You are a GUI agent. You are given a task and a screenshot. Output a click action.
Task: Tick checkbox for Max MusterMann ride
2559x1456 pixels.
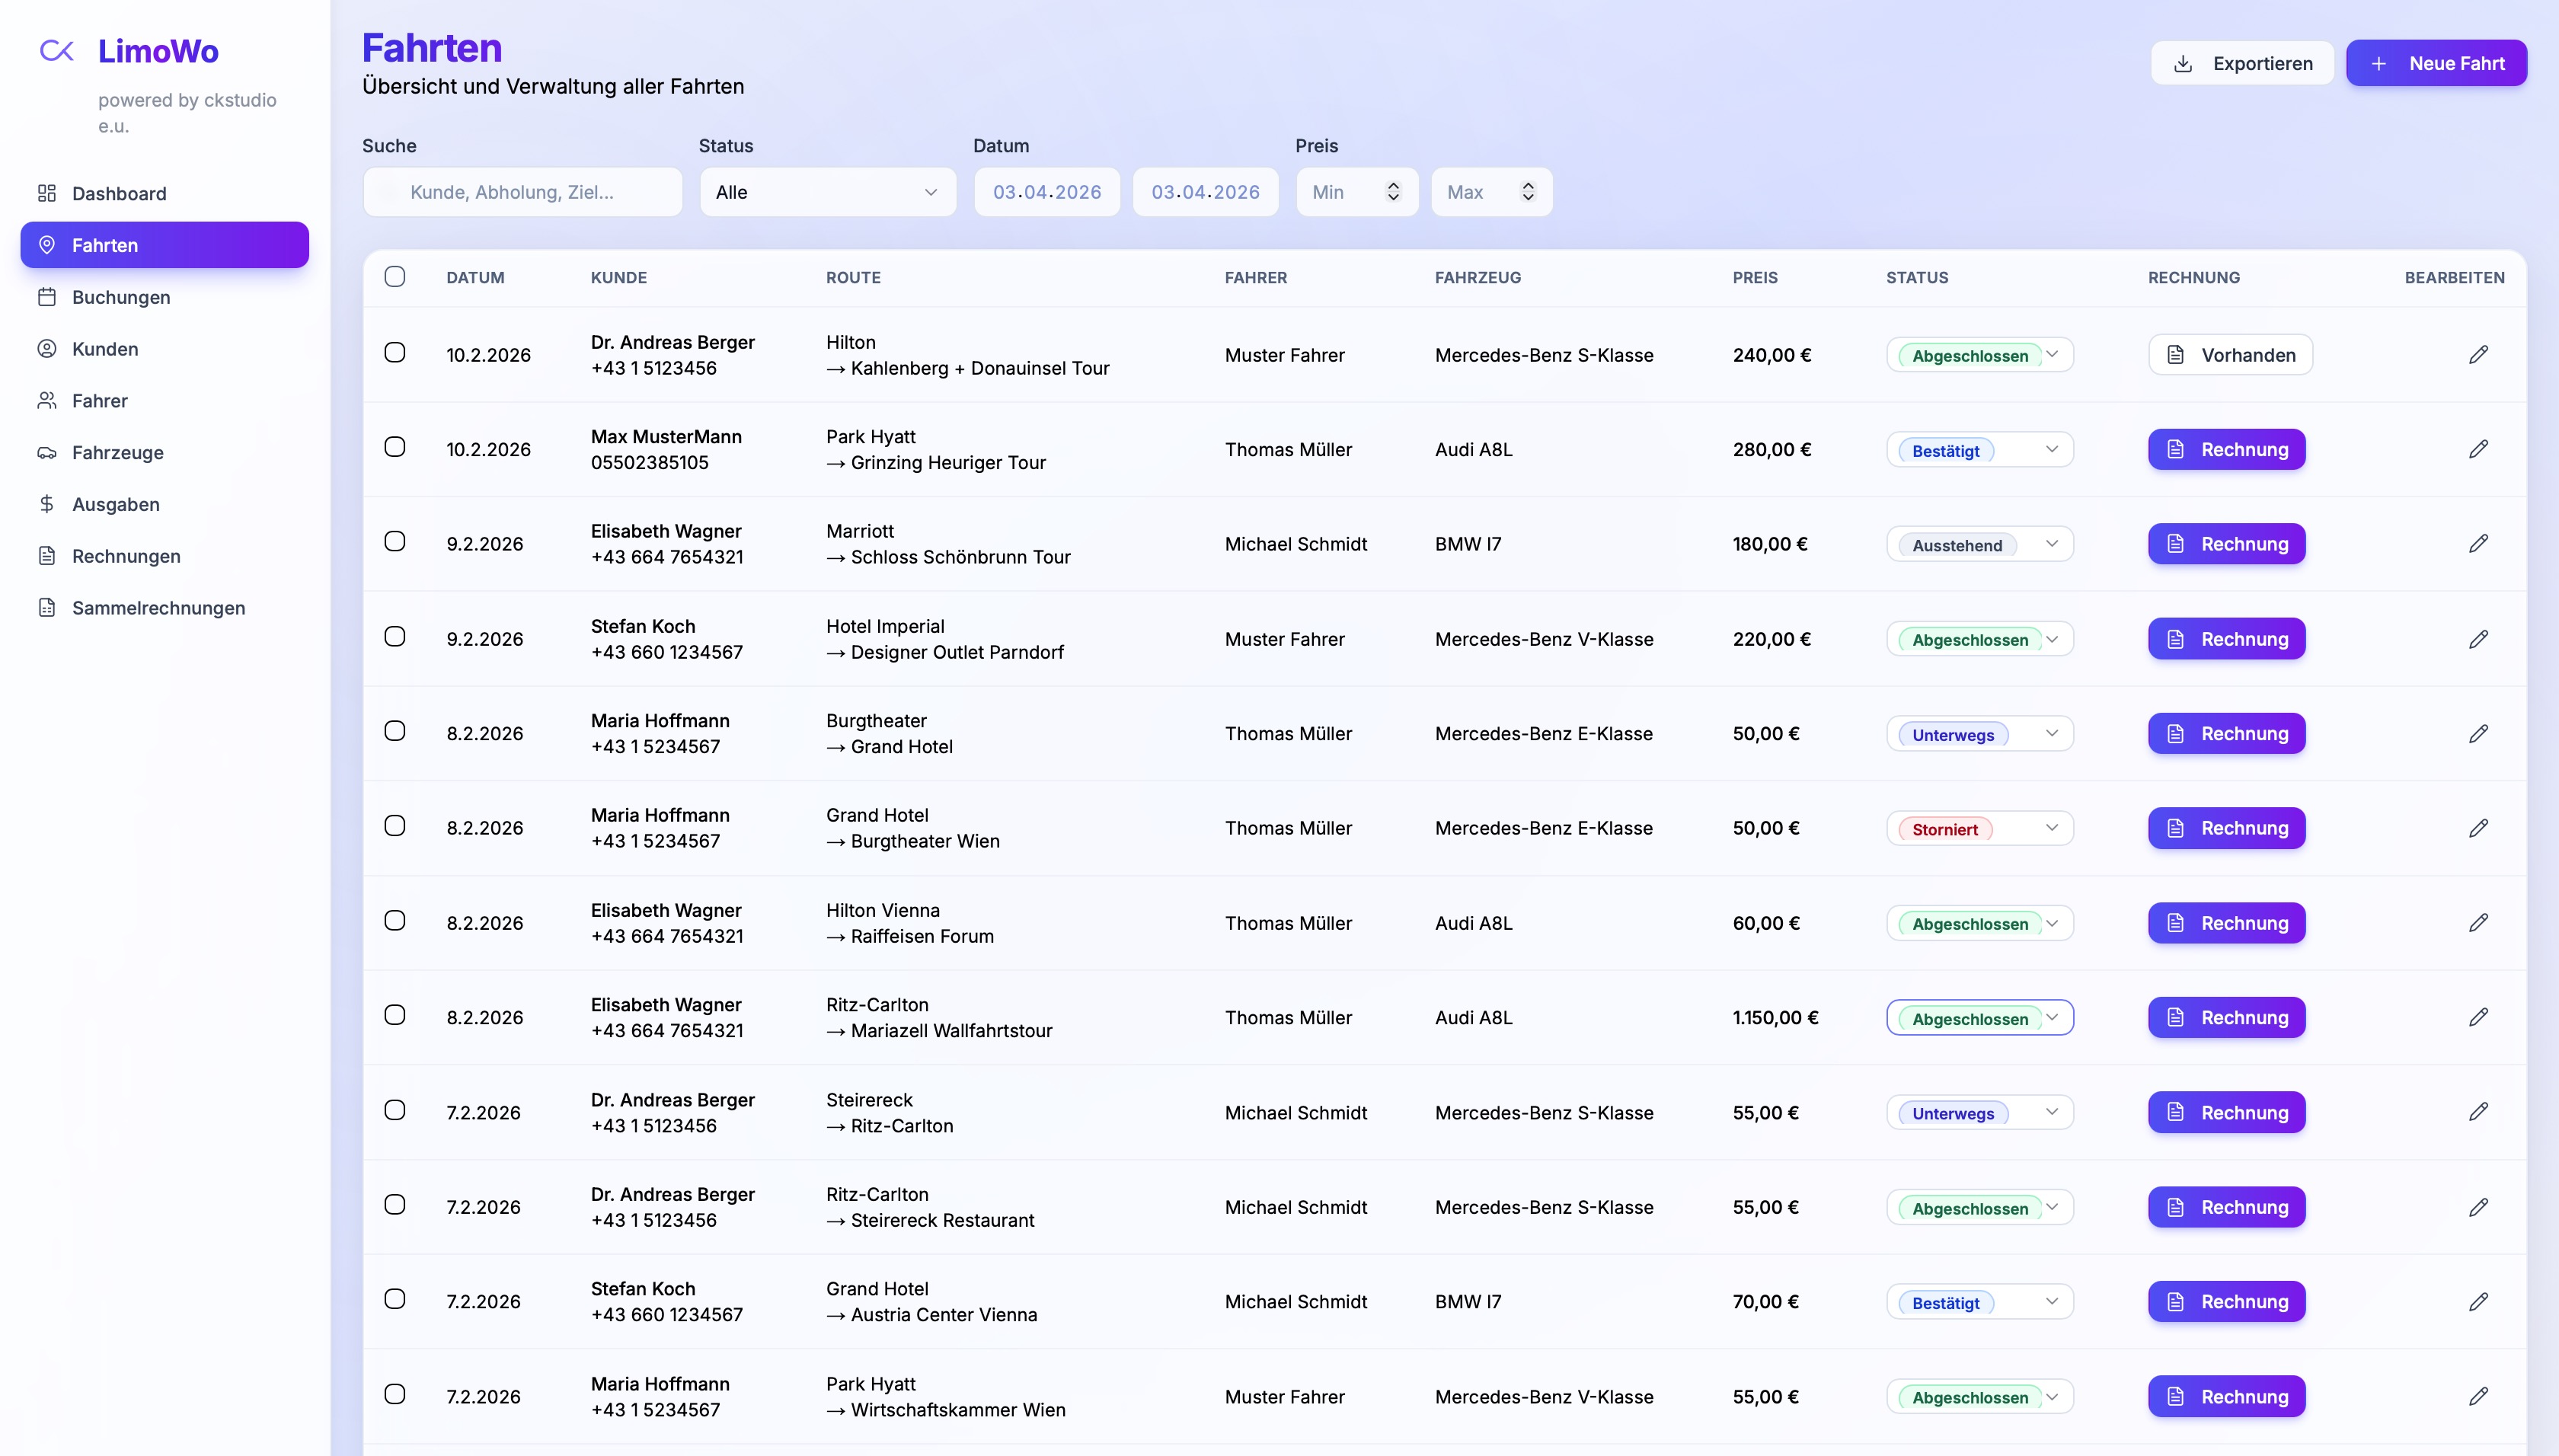tap(395, 447)
